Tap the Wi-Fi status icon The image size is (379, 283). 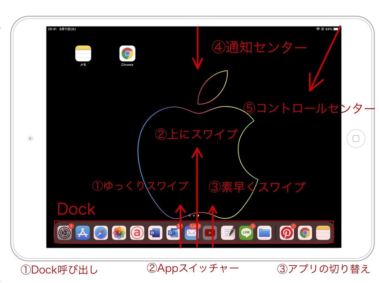pos(318,29)
